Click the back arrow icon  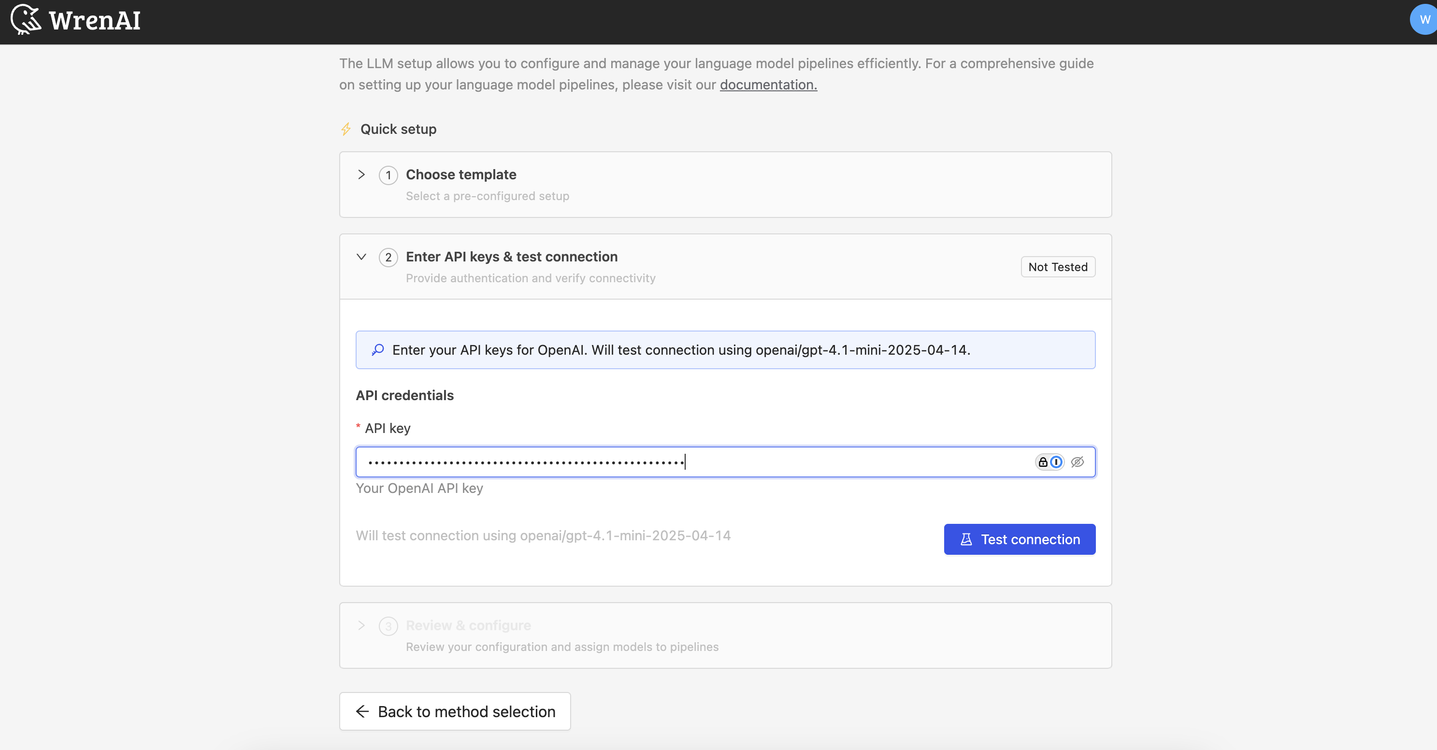tap(362, 711)
